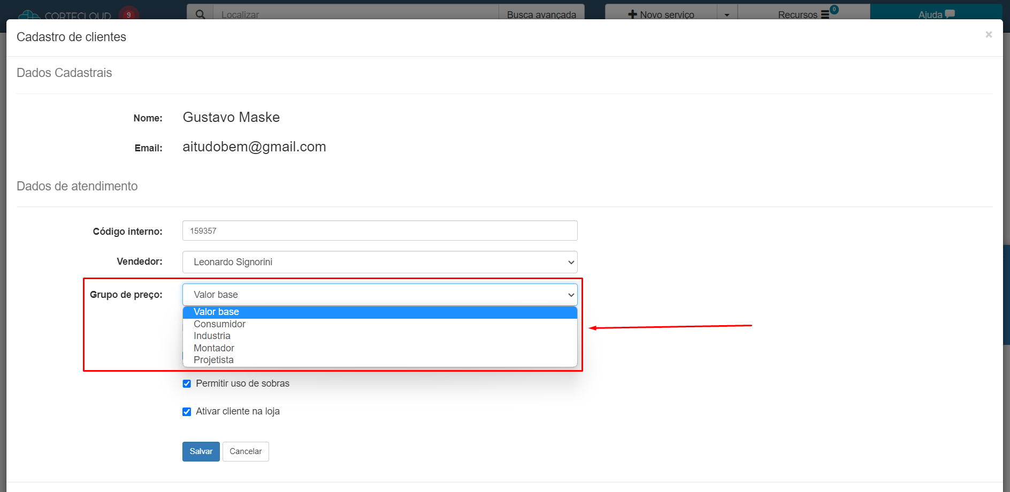
Task: Choose Consumidor from the price group list
Action: pos(380,324)
